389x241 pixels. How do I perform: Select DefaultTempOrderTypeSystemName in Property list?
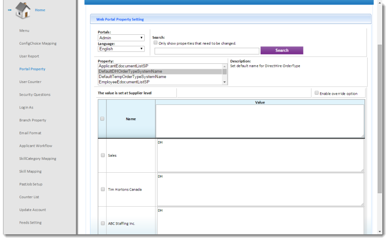[x=132, y=77]
